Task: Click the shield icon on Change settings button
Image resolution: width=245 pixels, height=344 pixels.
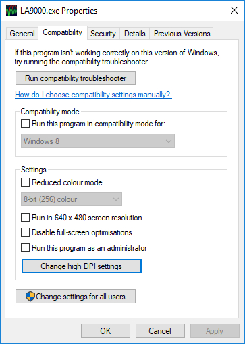Action: click(30, 297)
